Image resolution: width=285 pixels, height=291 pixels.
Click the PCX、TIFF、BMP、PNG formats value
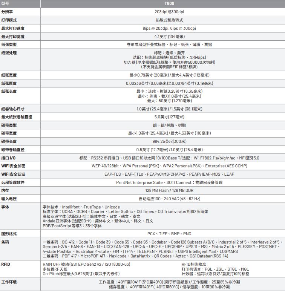coord(169,234)
